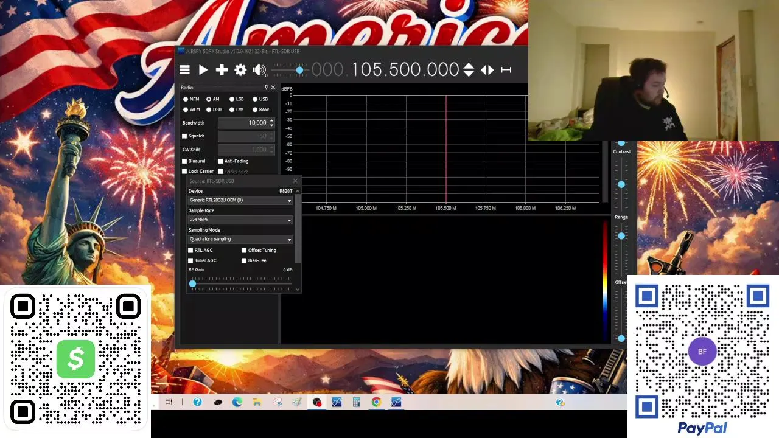This screenshot has width=779, height=438.
Task: Click the system tray help icon
Action: tap(560, 402)
